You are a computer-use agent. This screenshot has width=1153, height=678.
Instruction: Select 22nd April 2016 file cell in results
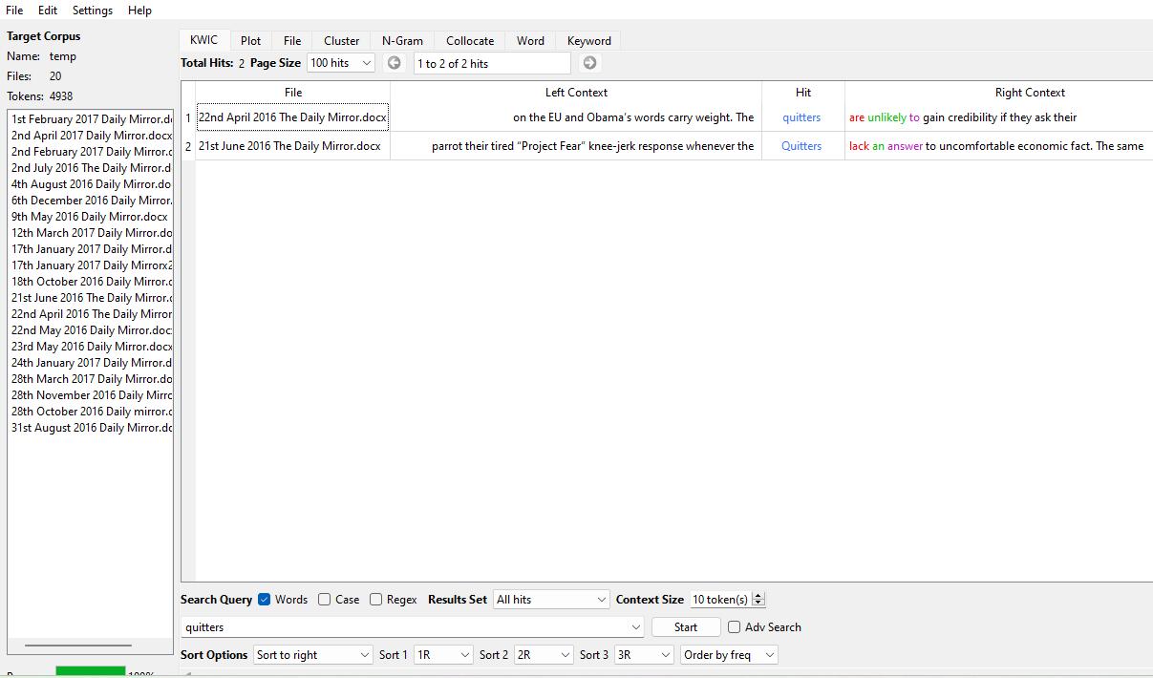pyautogui.click(x=293, y=117)
